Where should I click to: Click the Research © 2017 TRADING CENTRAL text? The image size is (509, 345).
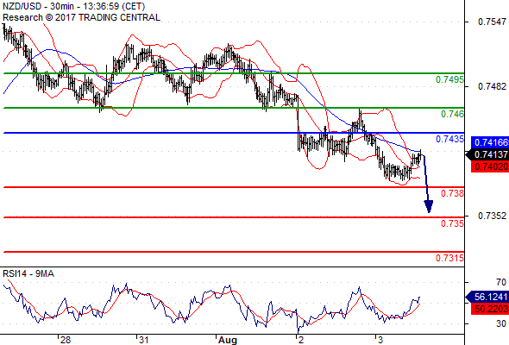[x=81, y=17]
